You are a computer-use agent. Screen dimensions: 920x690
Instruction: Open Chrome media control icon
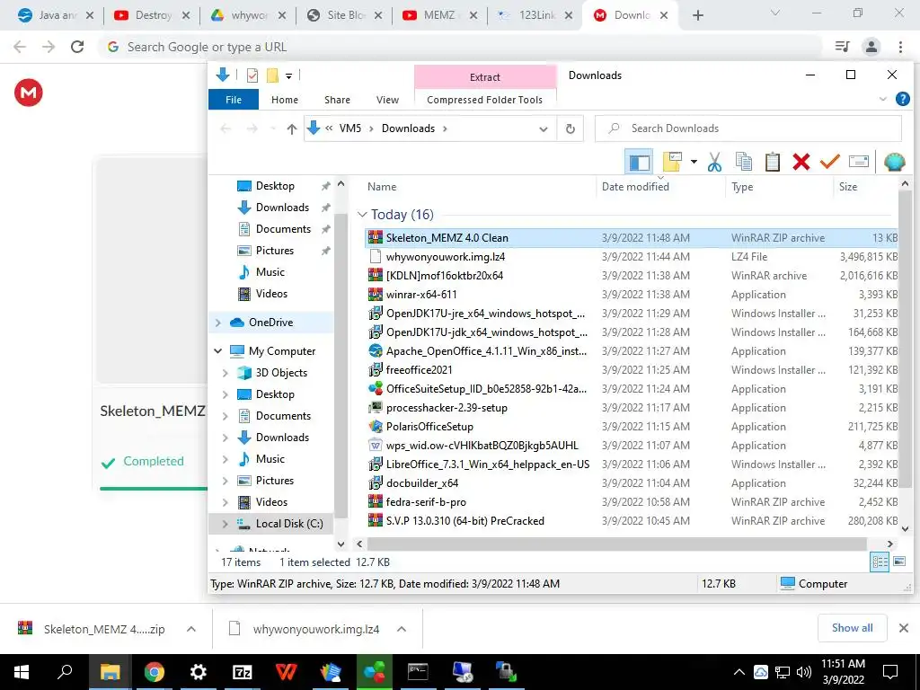842,47
